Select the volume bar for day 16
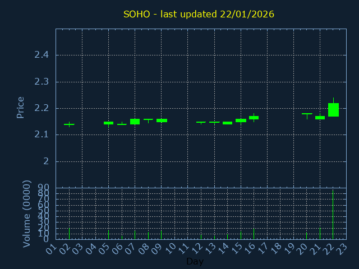The image size is (359, 269). click(x=254, y=234)
